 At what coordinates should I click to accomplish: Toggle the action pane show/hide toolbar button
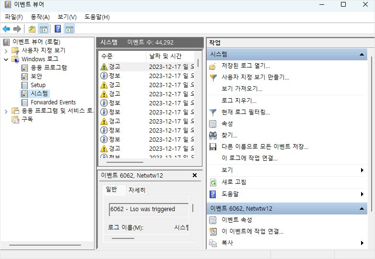click(x=69, y=29)
